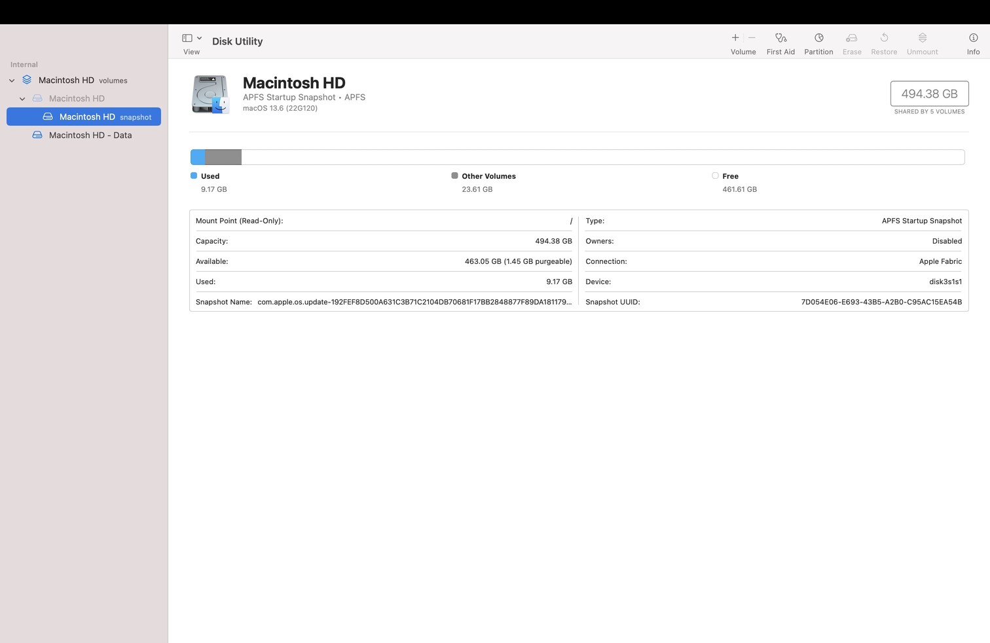Click Macintosh HD - Data drive icon
Screen dimensions: 990x643
[x=37, y=135]
